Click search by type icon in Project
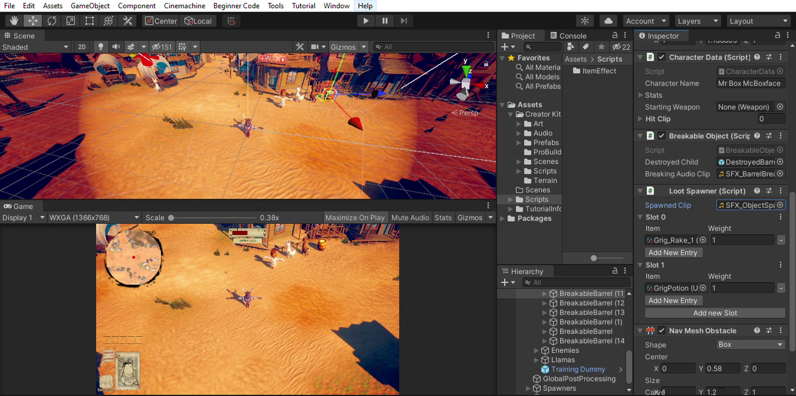 [x=571, y=47]
